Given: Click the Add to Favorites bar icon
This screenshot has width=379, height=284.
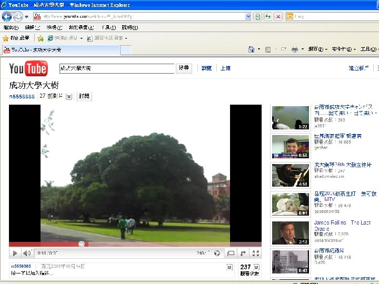Looking at the screenshot, I should [41, 38].
